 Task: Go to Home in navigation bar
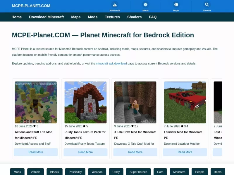17,17
